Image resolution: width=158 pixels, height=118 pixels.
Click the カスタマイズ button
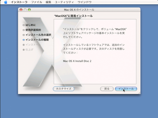pyautogui.click(x=63, y=89)
